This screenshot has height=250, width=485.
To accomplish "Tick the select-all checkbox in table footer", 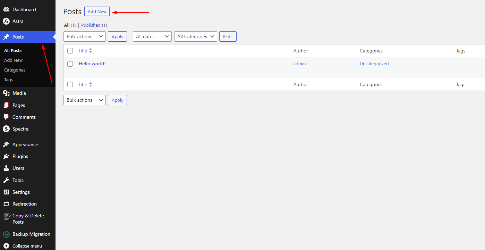I will [x=70, y=84].
